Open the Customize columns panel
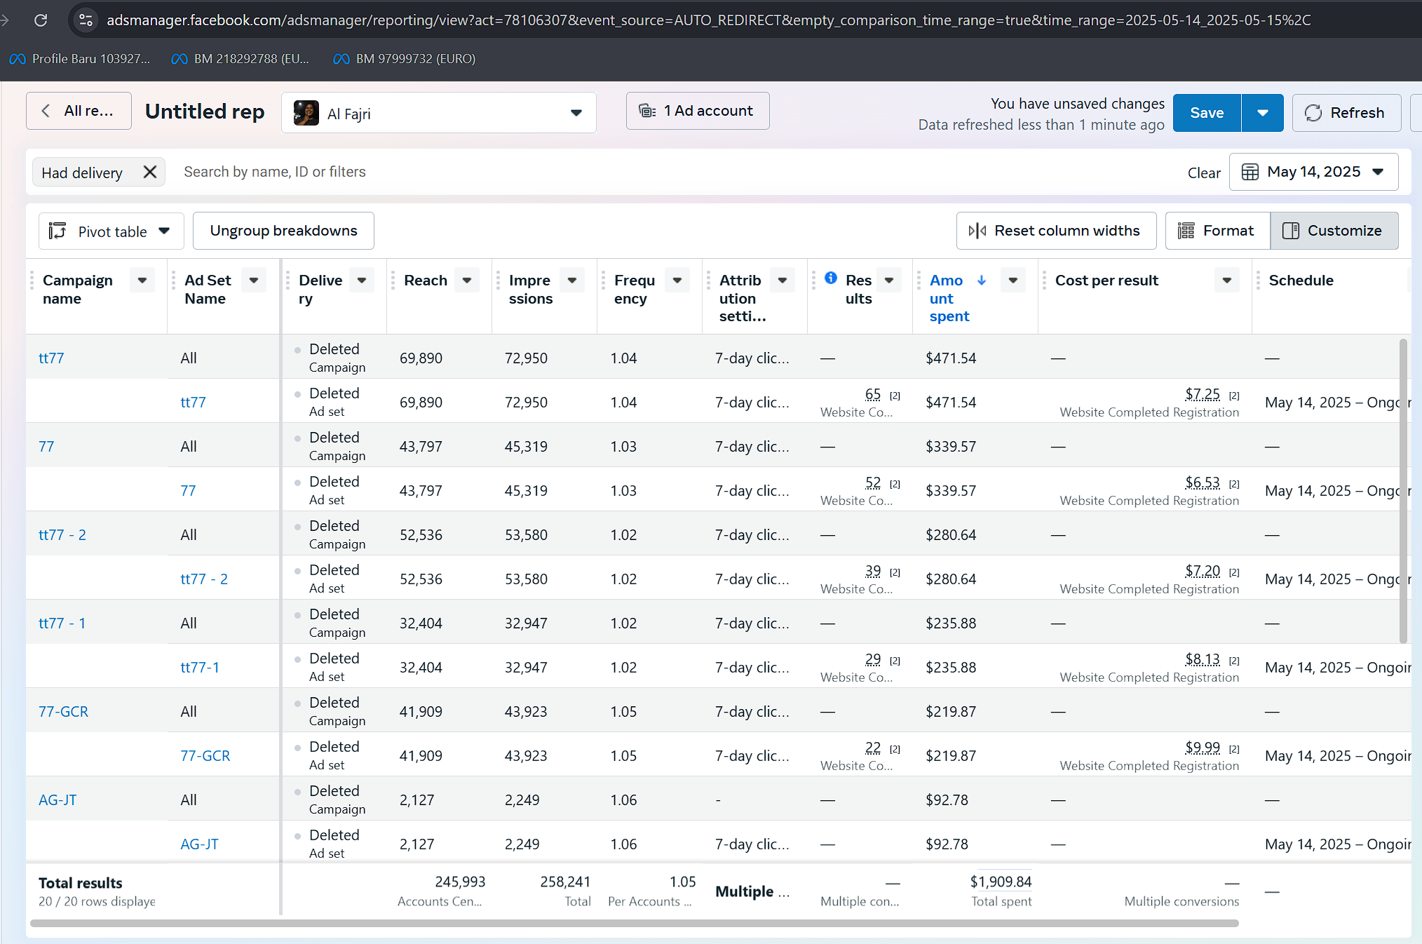Viewport: 1422px width, 944px height. pos(1334,231)
